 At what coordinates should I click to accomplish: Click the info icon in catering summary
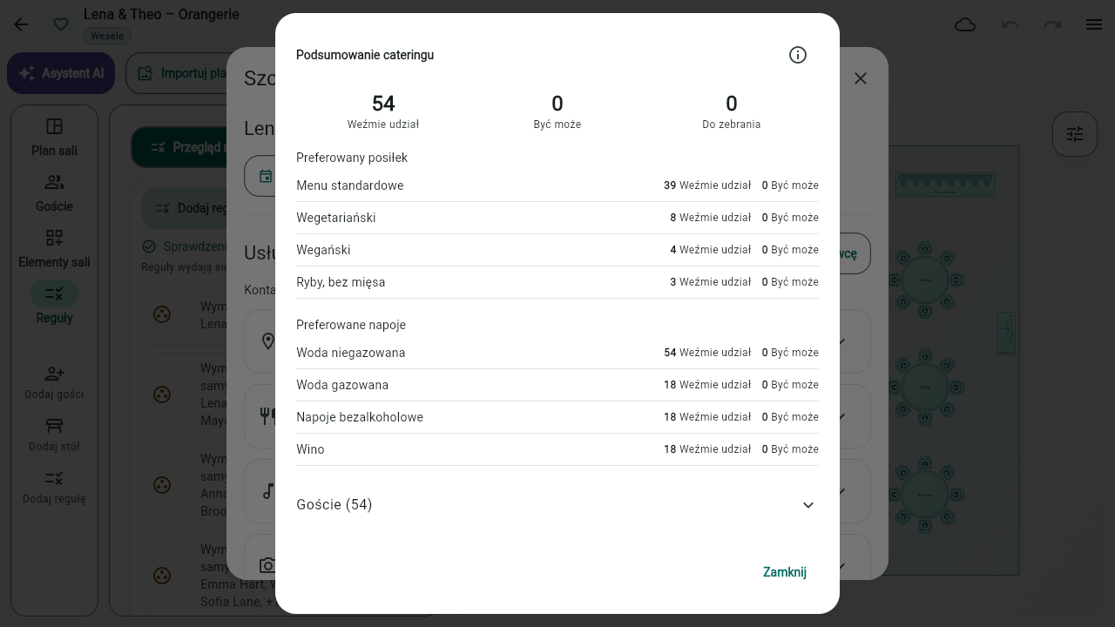798,55
